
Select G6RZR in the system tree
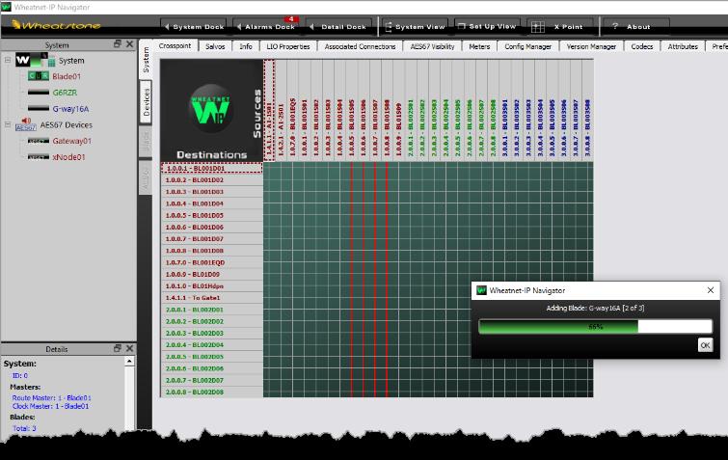point(65,93)
